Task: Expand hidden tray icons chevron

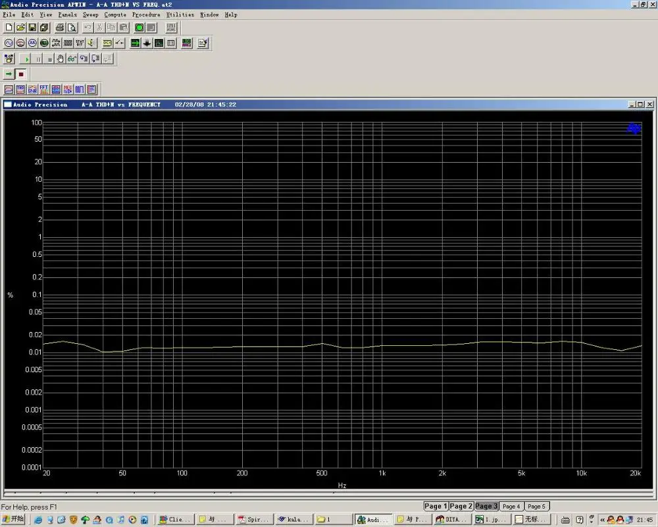Action: (603, 520)
